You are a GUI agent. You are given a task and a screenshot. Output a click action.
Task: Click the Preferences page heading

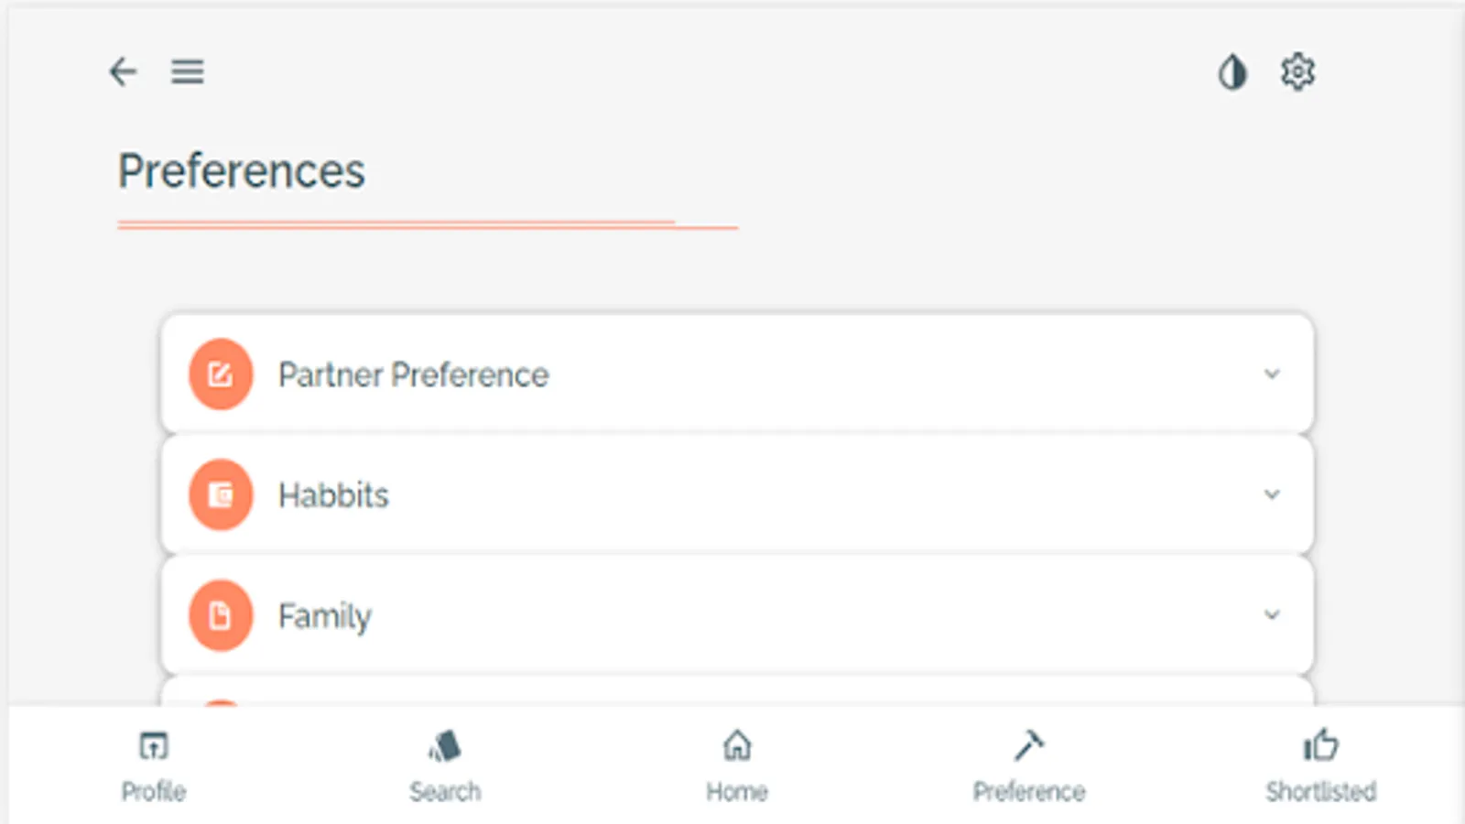pos(242,171)
